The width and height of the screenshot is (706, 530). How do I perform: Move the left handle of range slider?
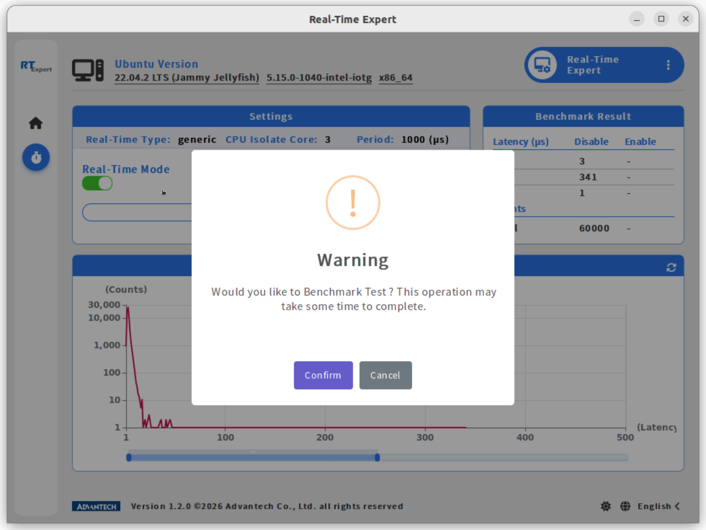point(129,458)
